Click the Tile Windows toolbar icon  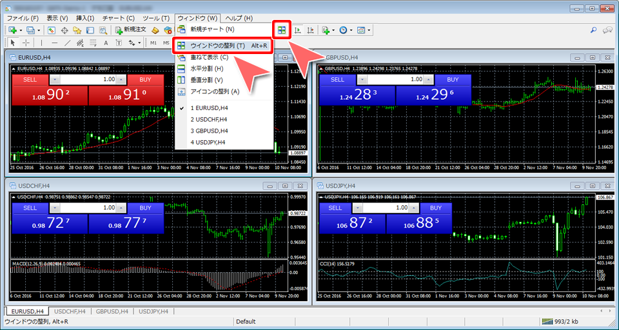pyautogui.click(x=282, y=30)
